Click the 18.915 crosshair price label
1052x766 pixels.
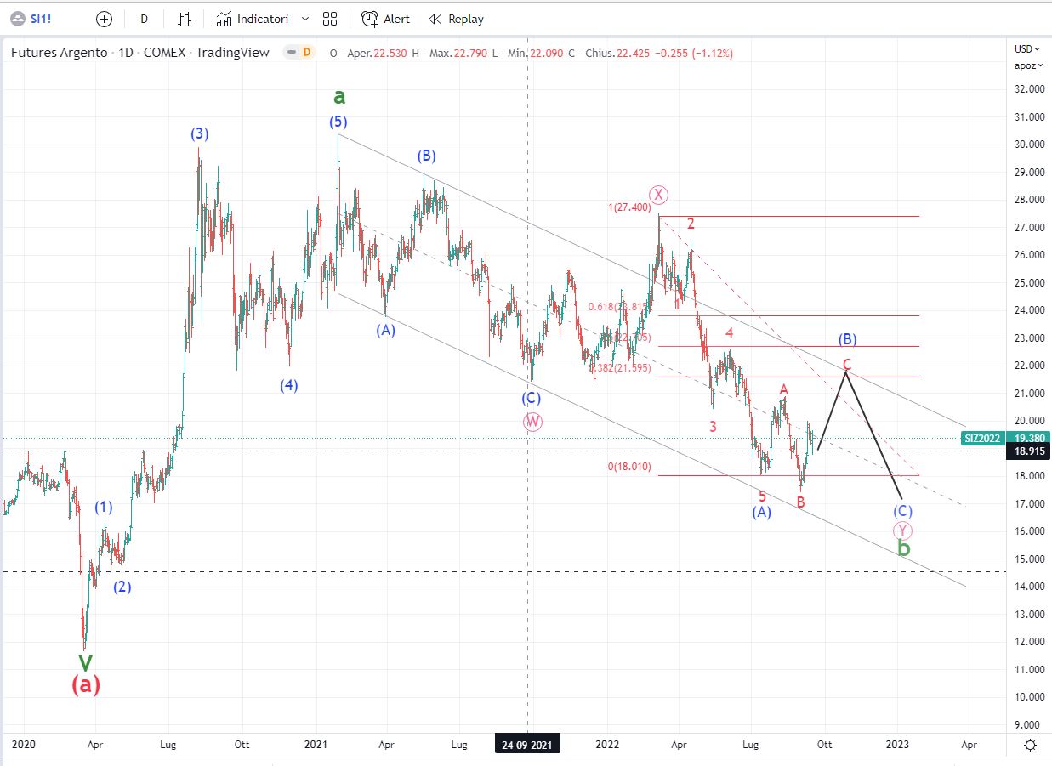pyautogui.click(x=1027, y=452)
